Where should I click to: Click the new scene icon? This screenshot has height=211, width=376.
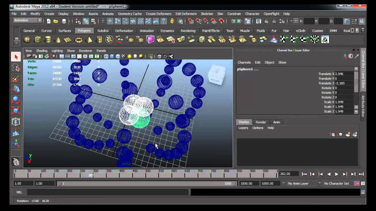click(x=49, y=21)
